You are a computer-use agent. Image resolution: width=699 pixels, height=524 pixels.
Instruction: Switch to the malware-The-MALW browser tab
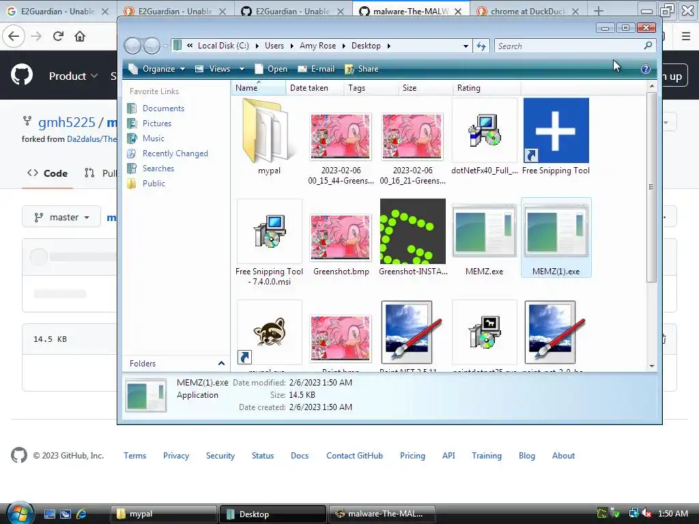[410, 11]
